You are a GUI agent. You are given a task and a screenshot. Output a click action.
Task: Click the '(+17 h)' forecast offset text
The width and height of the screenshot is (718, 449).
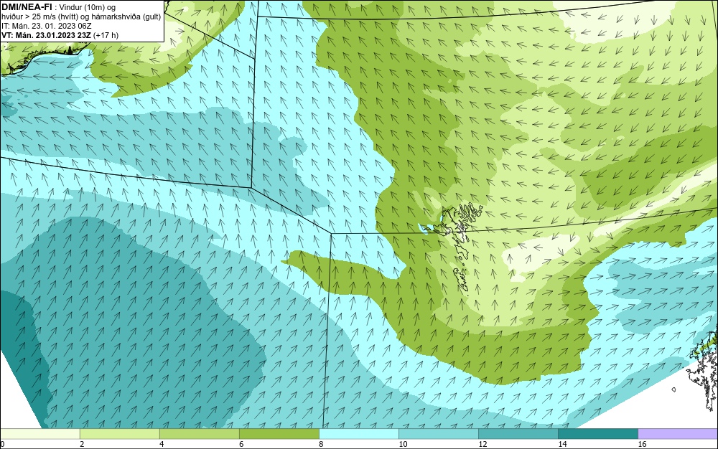pos(106,35)
